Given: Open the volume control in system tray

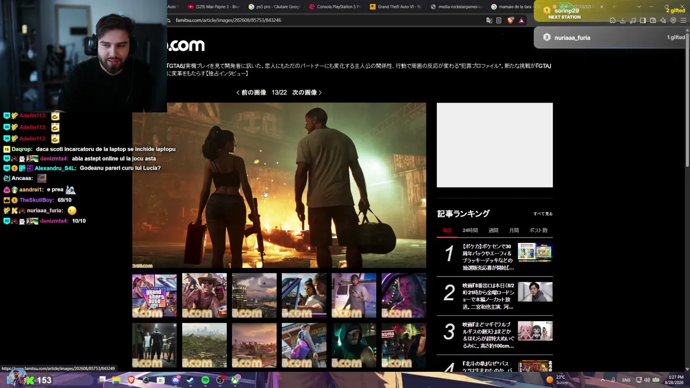Looking at the screenshot, I should click(x=647, y=380).
